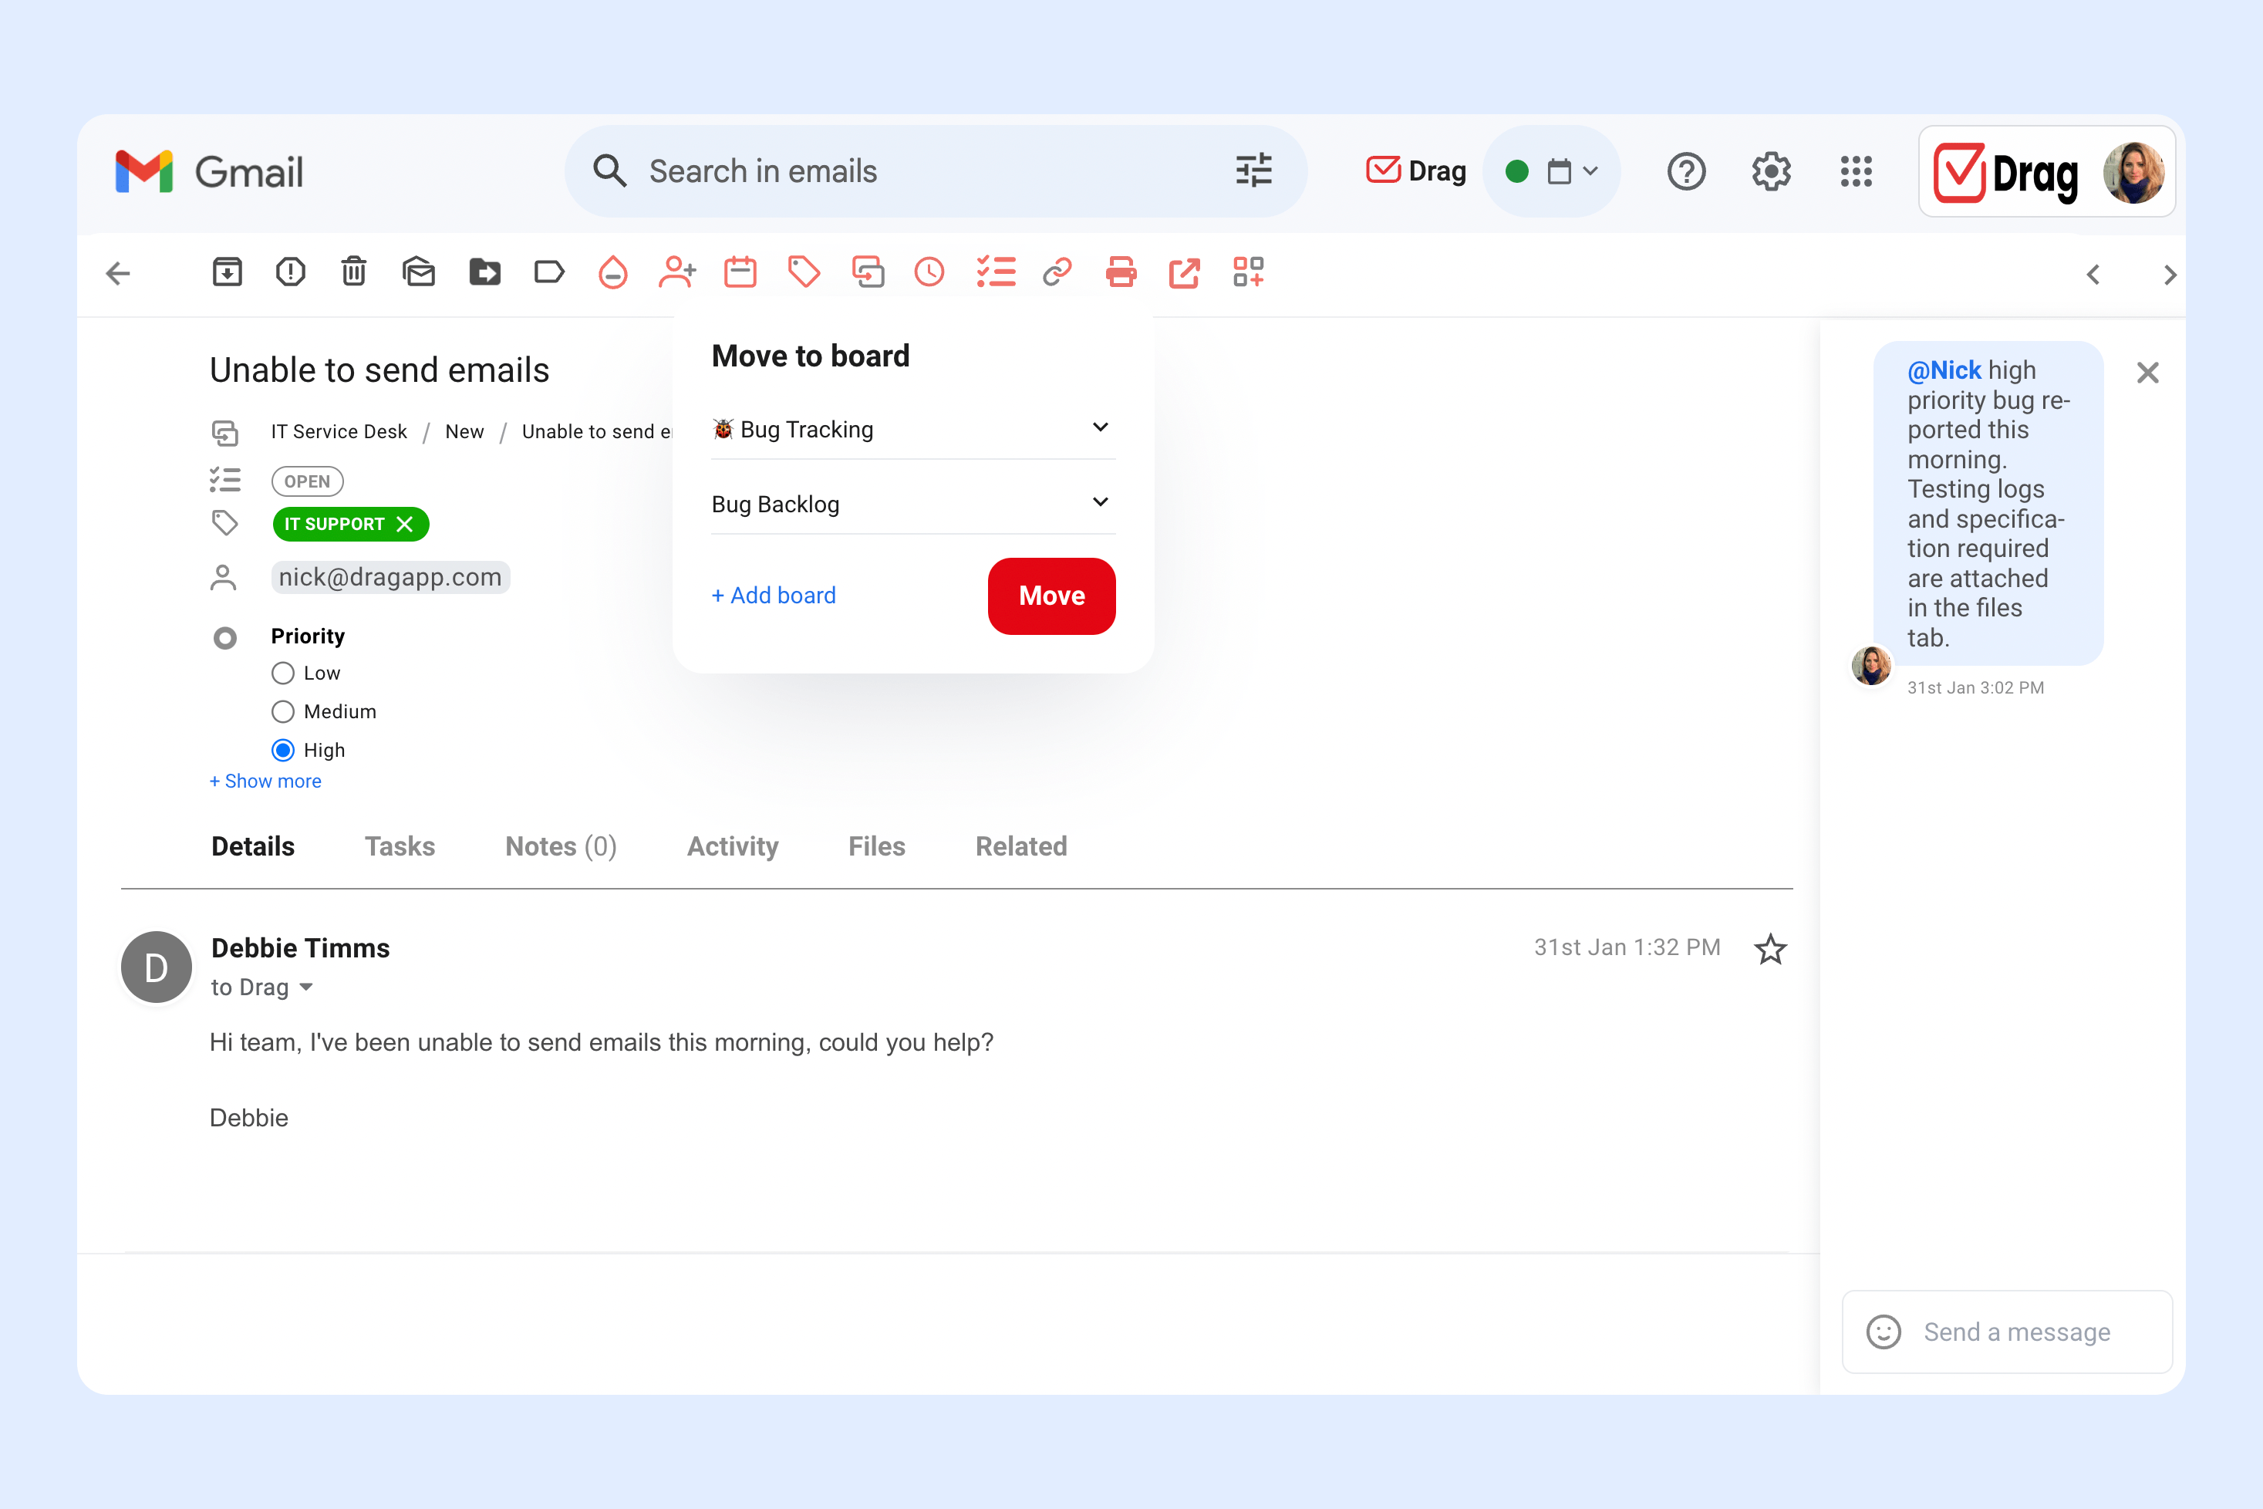Switch to the Tasks tab
Viewport: 2263px width, 1509px height.
tap(400, 846)
